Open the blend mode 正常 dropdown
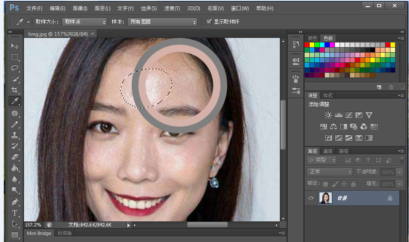 pyautogui.click(x=330, y=172)
